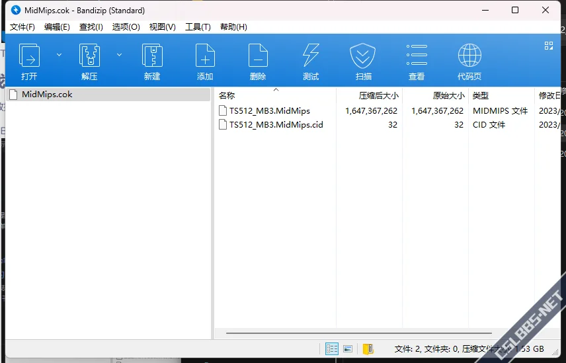
Task: Click the CID 文件 type cell
Action: 489,124
